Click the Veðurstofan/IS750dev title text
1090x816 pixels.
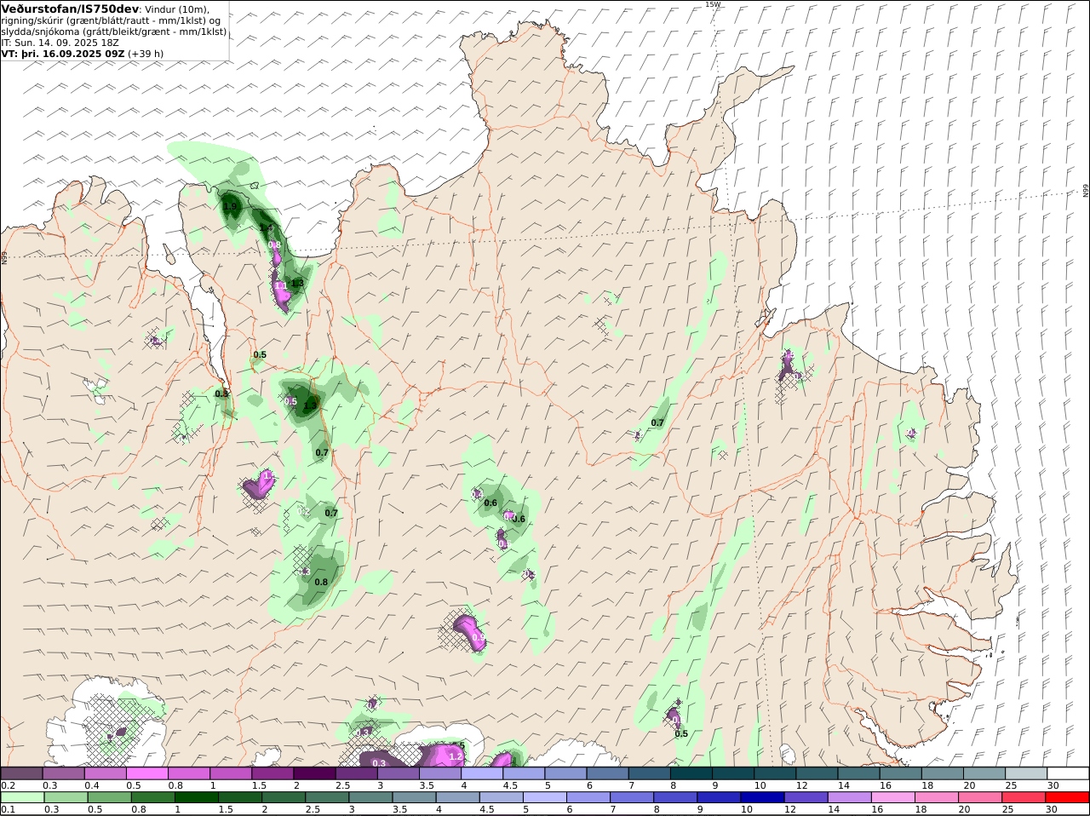point(70,9)
